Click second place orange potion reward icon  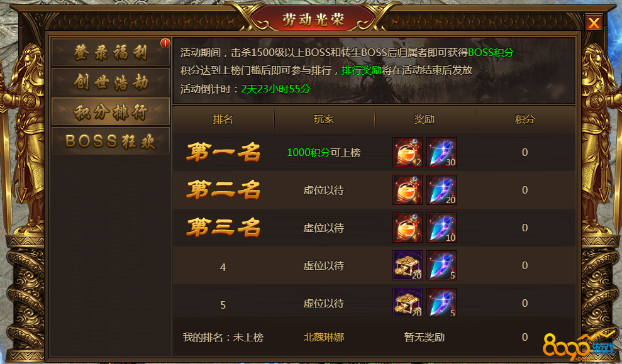coord(408,190)
